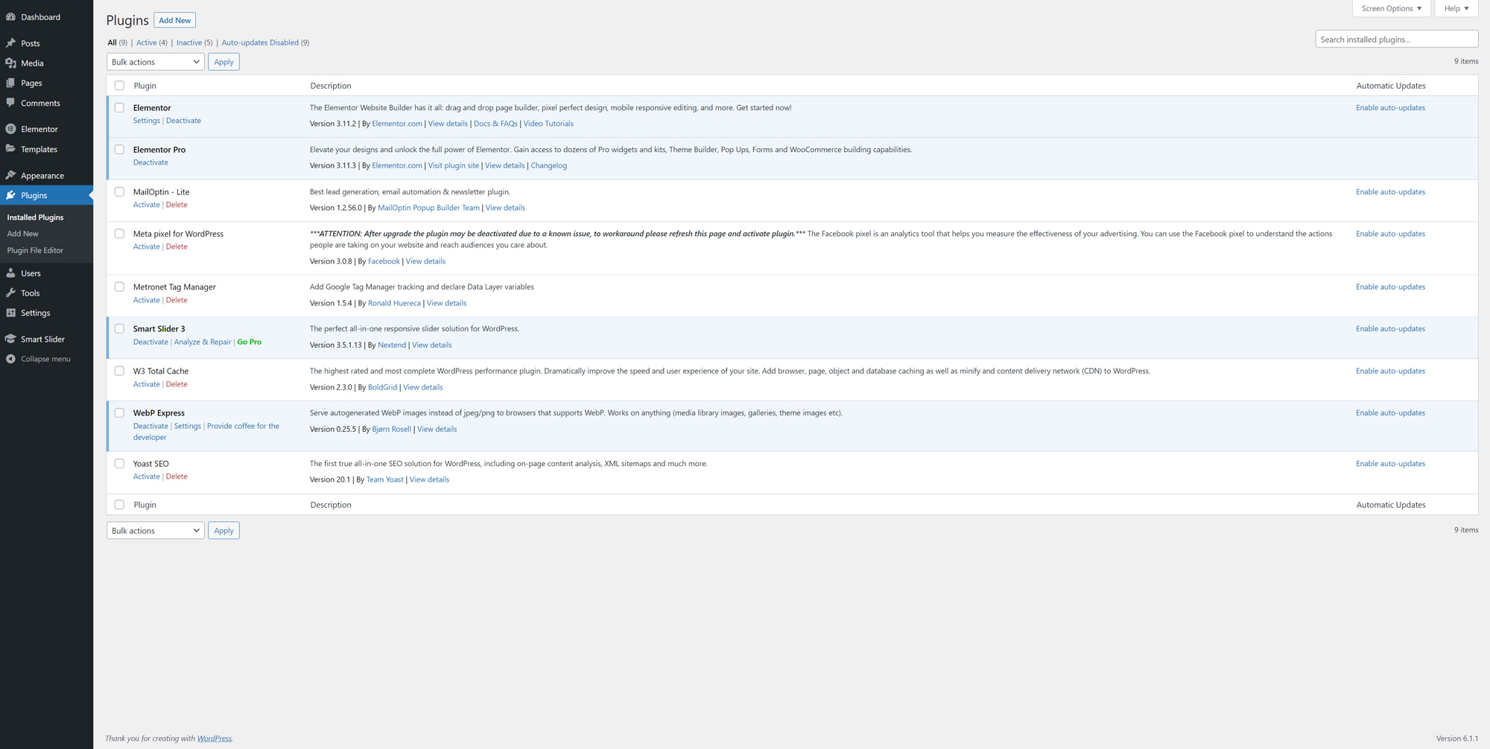The height and width of the screenshot is (749, 1490).
Task: Select the MailOptin - Lite checkbox
Action: pyautogui.click(x=119, y=191)
